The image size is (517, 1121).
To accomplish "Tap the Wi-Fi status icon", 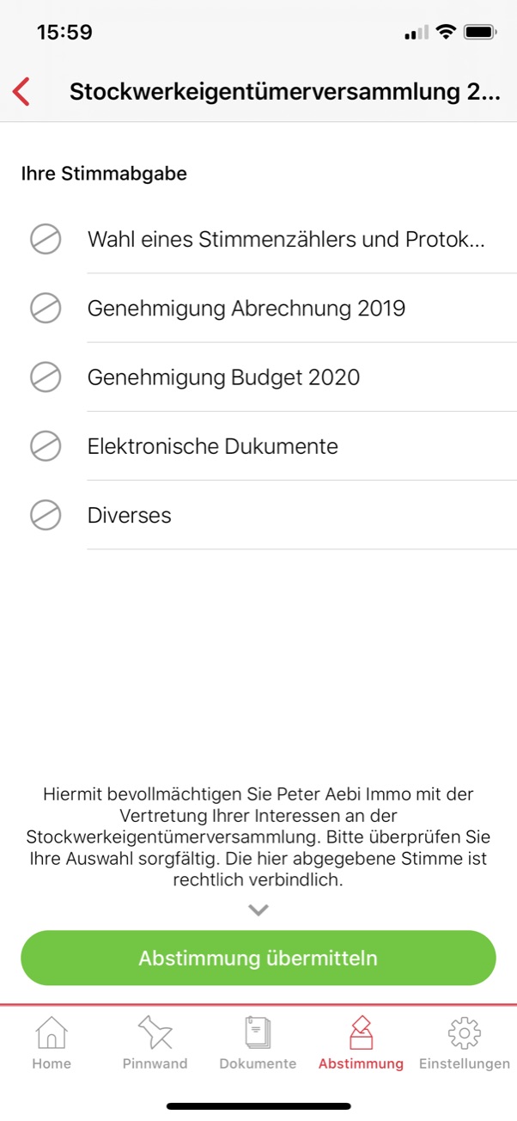I will coord(445,33).
